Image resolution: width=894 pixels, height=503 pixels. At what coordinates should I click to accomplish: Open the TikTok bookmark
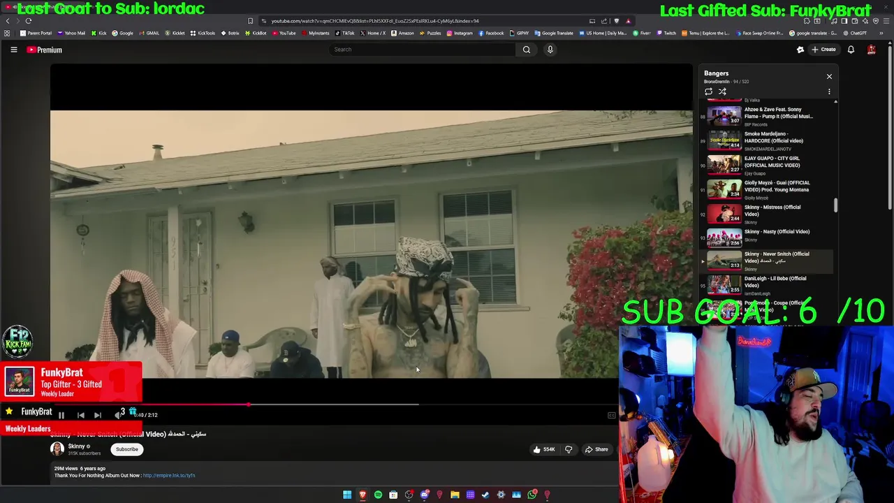(x=344, y=33)
